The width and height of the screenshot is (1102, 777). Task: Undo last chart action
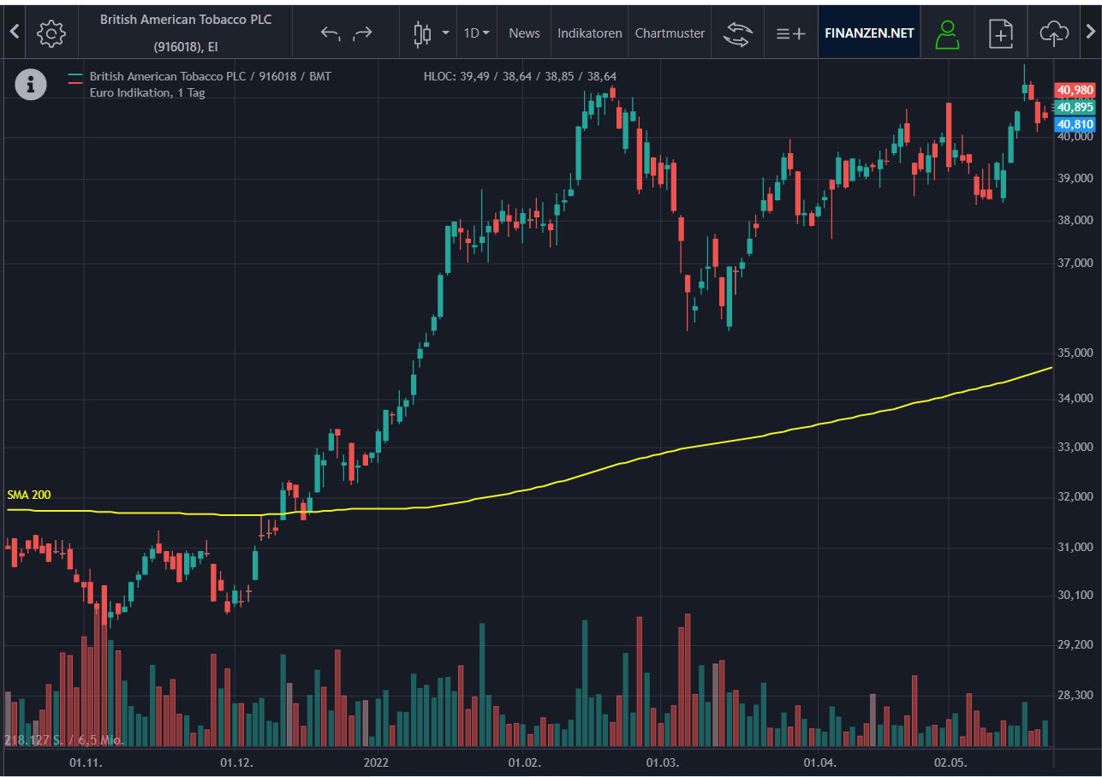pos(331,33)
